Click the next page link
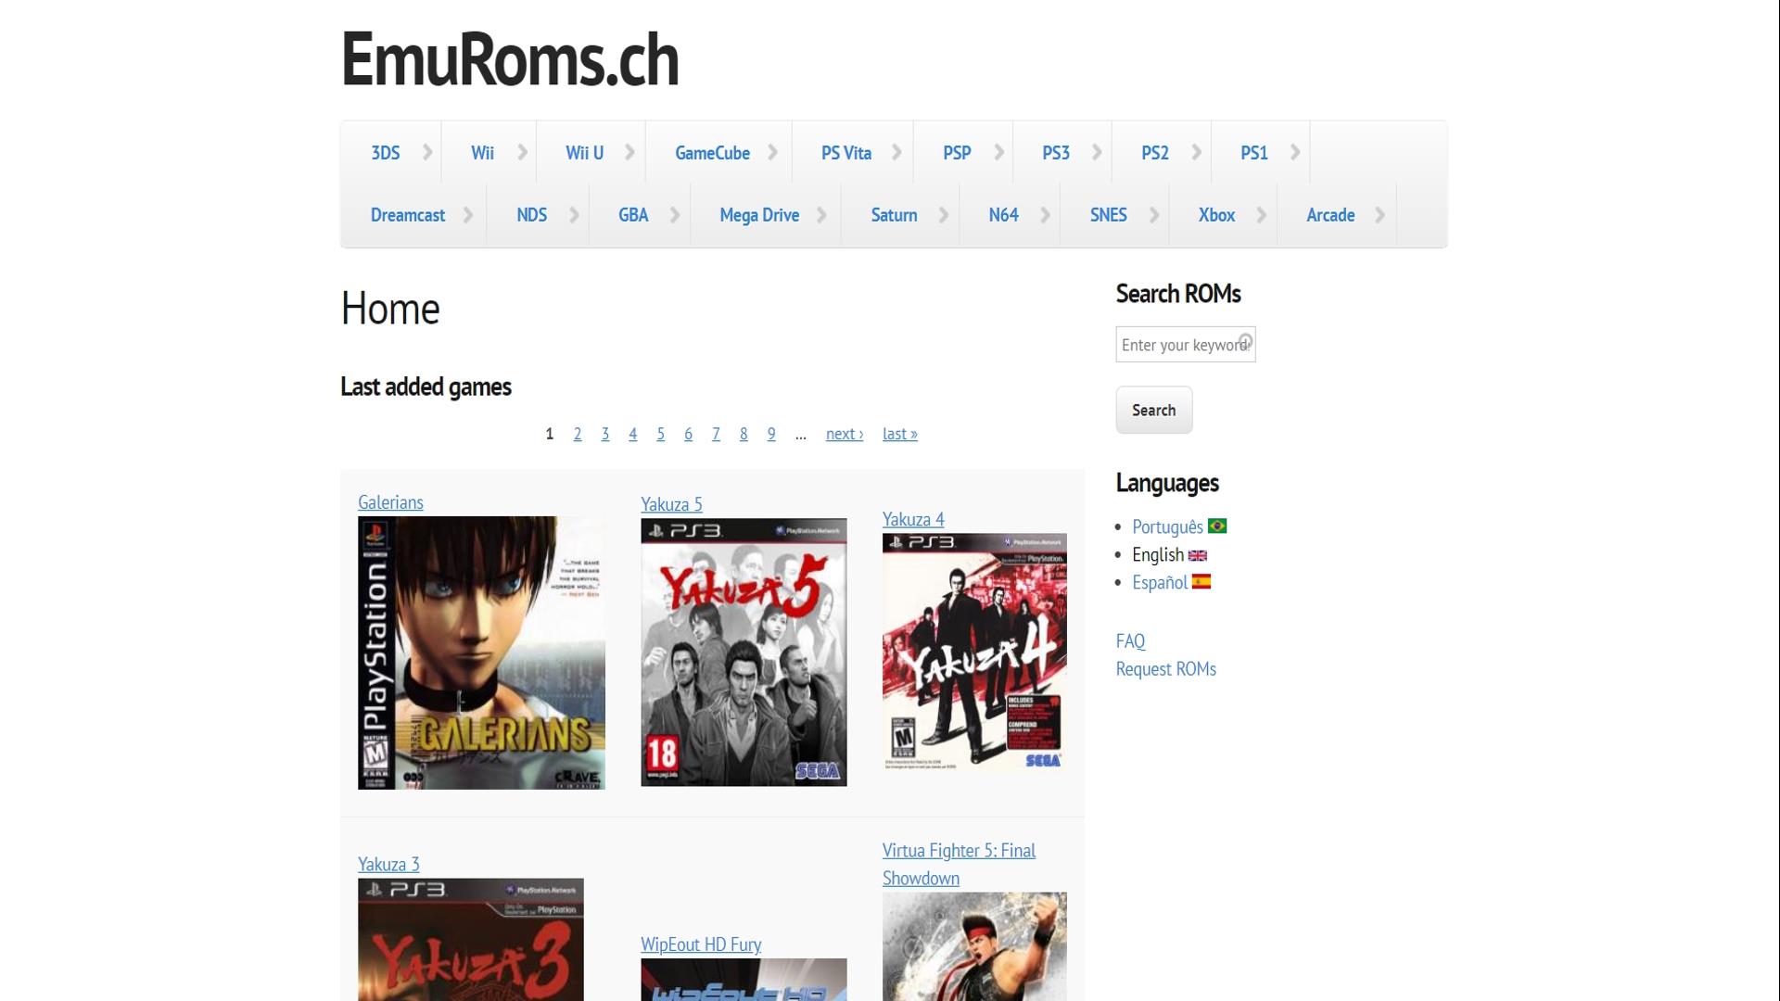This screenshot has height=1001, width=1780. pos(844,434)
